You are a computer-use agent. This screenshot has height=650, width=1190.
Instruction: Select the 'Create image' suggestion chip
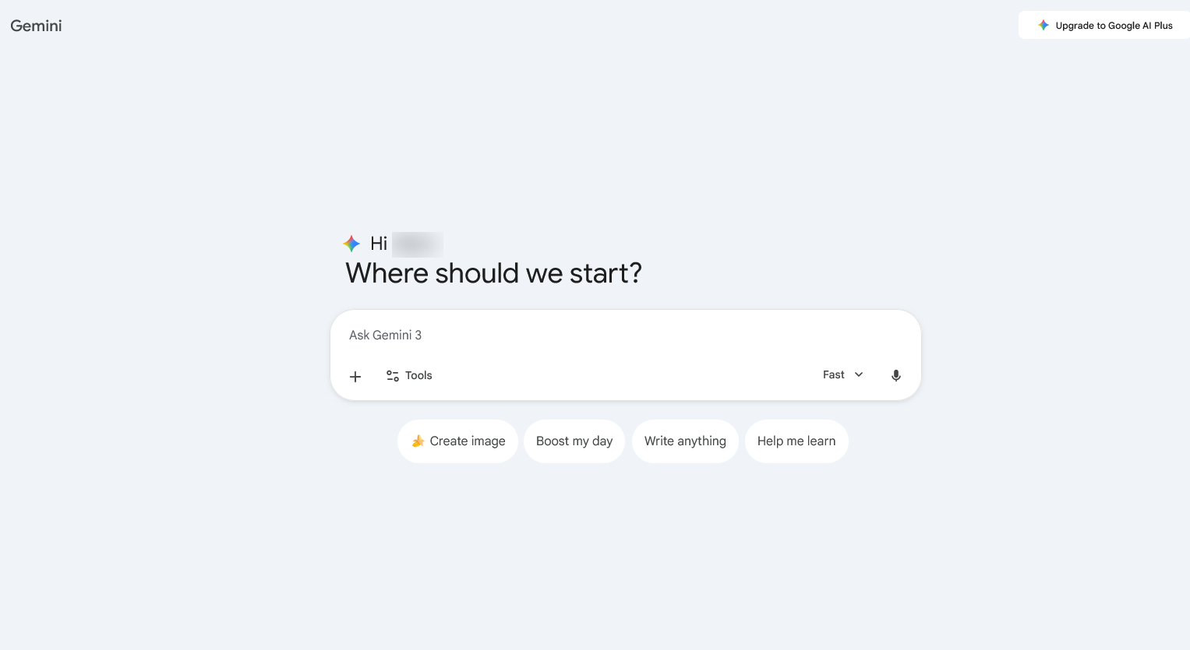[457, 441]
